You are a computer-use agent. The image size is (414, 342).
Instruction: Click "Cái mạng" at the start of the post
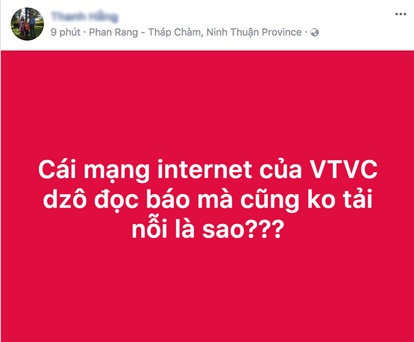point(94,170)
